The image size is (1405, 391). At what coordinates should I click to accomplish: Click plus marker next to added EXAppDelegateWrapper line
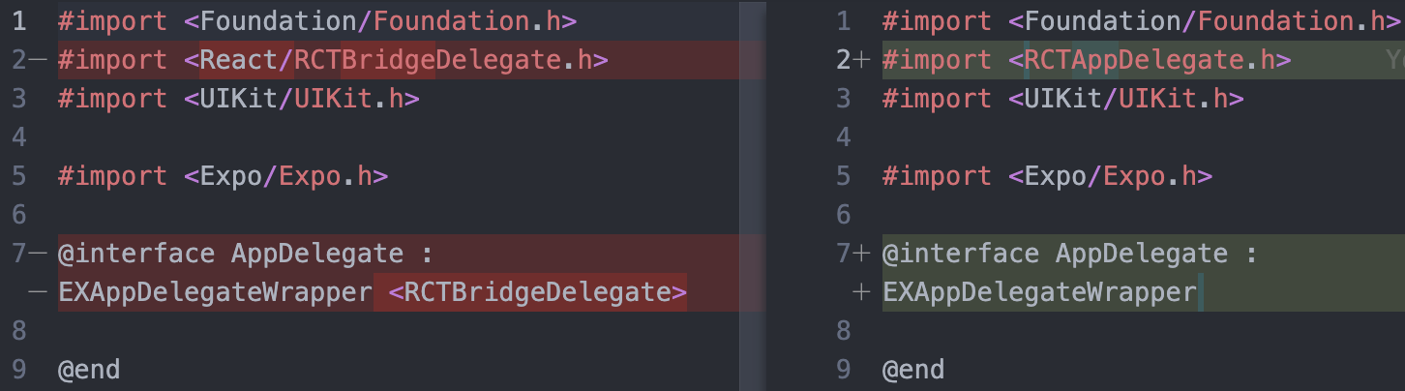863,292
